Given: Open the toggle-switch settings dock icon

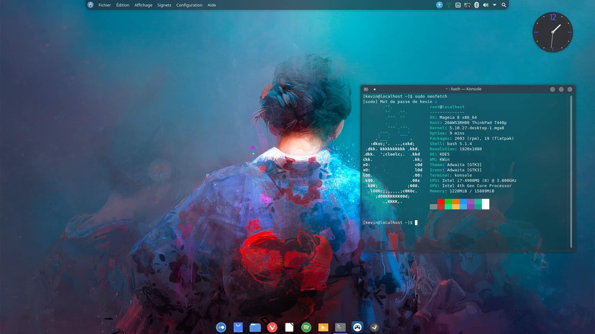Looking at the screenshot, I should (x=221, y=327).
